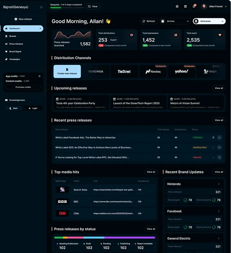Screen dimensions: 231x253
Task: Expand the White Label SEO row
Action: [x=219, y=147]
